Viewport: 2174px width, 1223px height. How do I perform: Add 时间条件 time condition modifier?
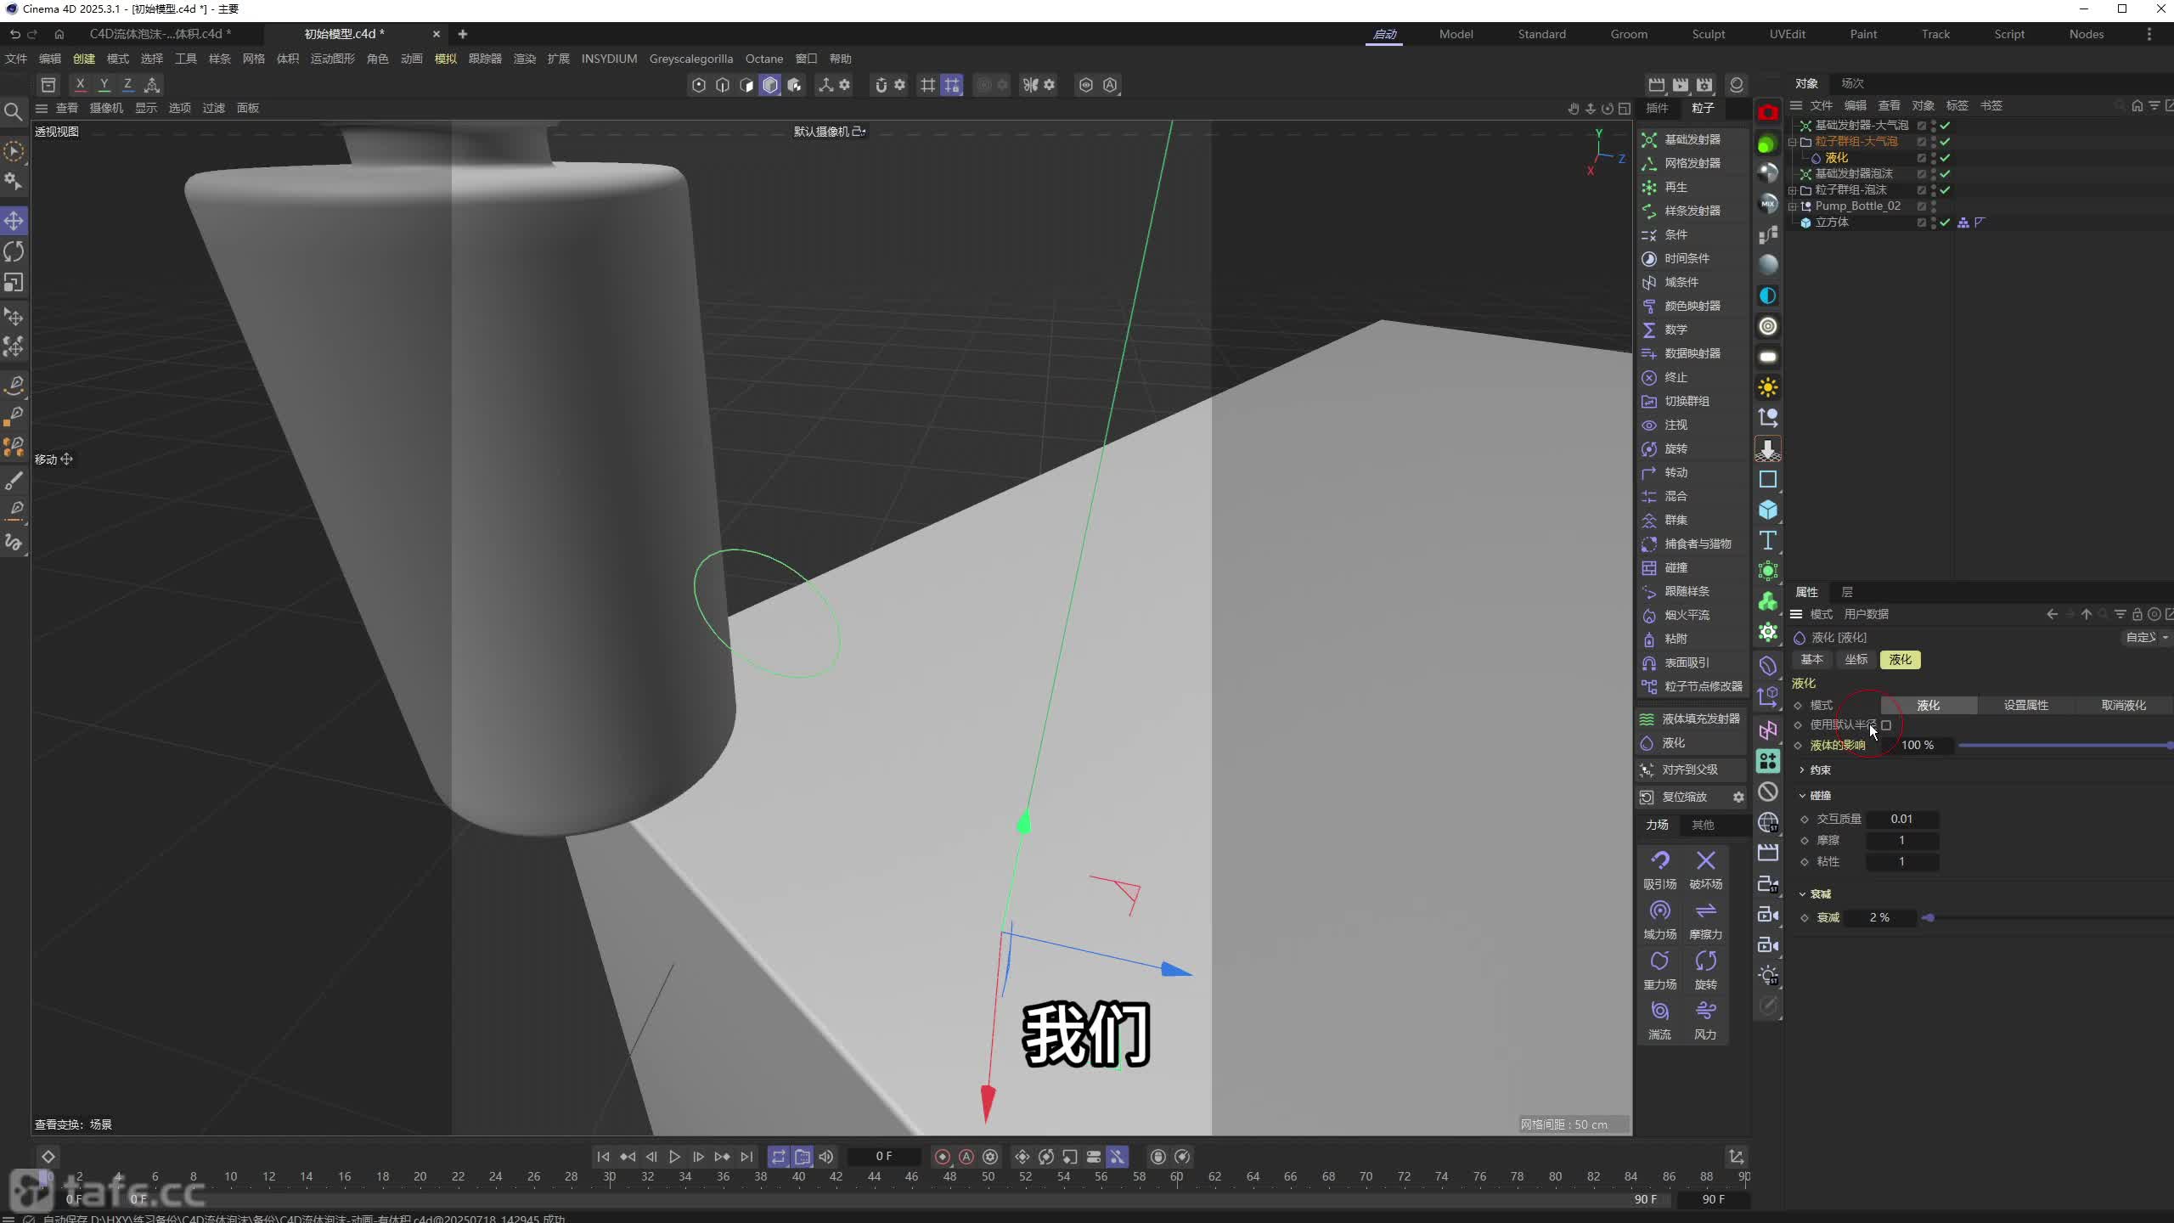pyautogui.click(x=1691, y=258)
